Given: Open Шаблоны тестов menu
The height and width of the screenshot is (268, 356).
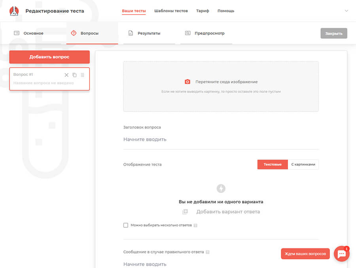Looking at the screenshot, I should click(171, 11).
